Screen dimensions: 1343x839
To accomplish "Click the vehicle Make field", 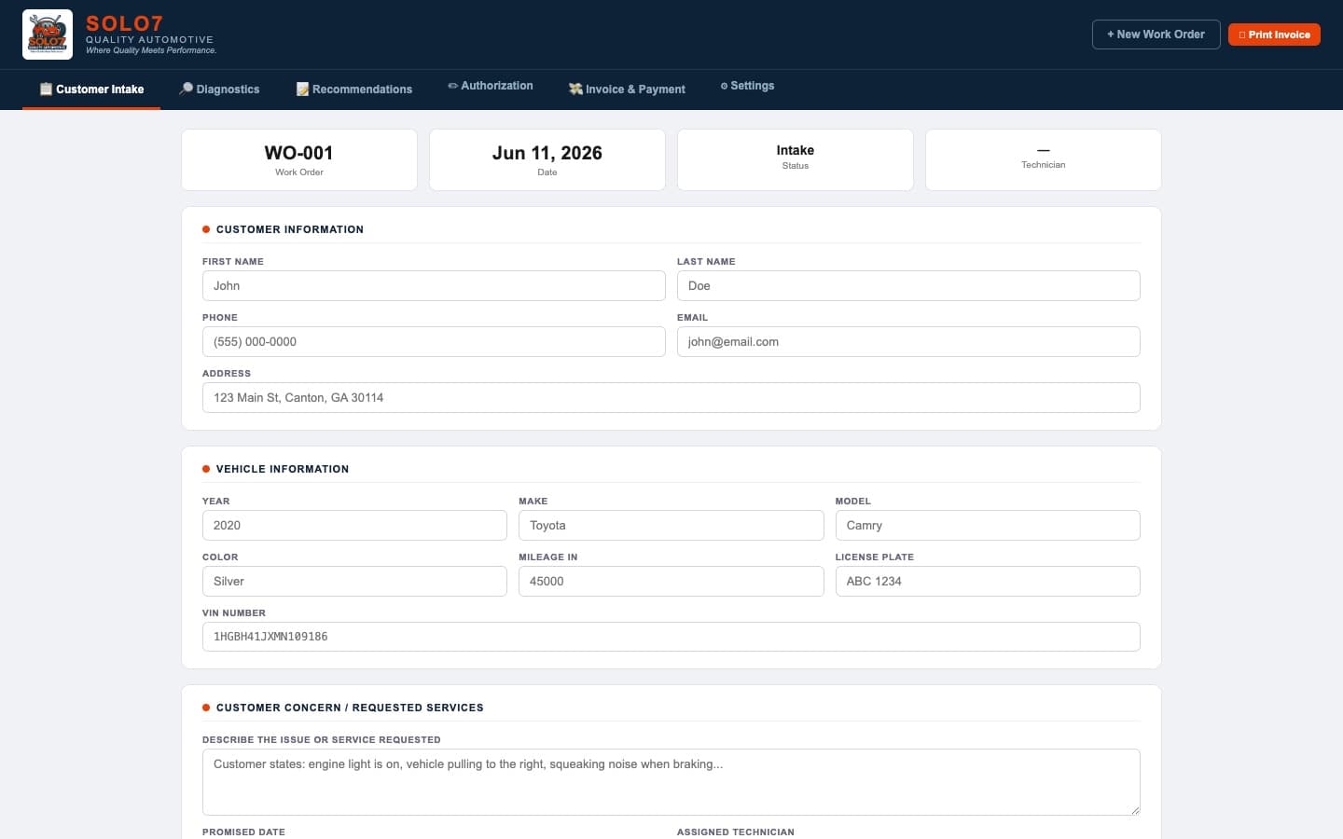I will (671, 525).
